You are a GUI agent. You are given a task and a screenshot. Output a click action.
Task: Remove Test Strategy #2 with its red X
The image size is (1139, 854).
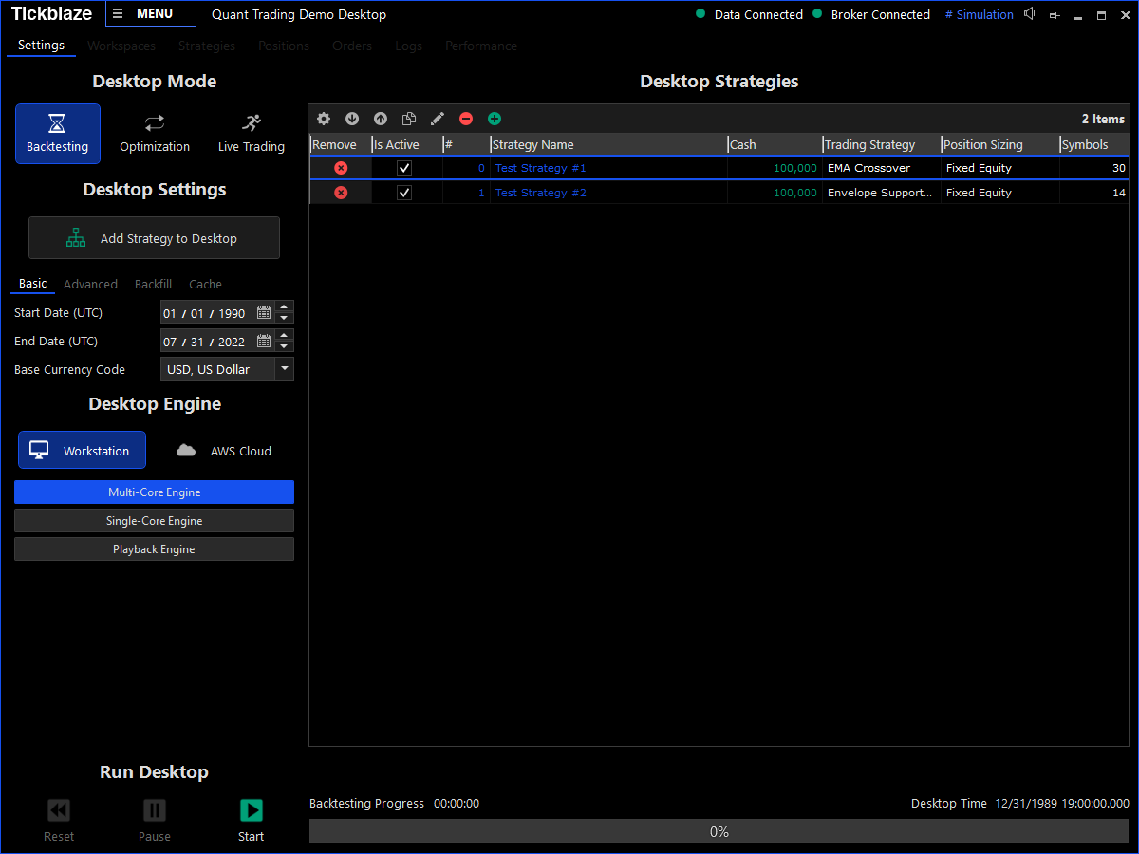(341, 193)
